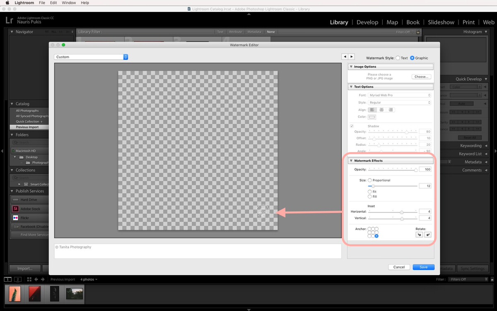
Task: Click the Adobe Stock publish service icon
Action: pyautogui.click(x=16, y=209)
